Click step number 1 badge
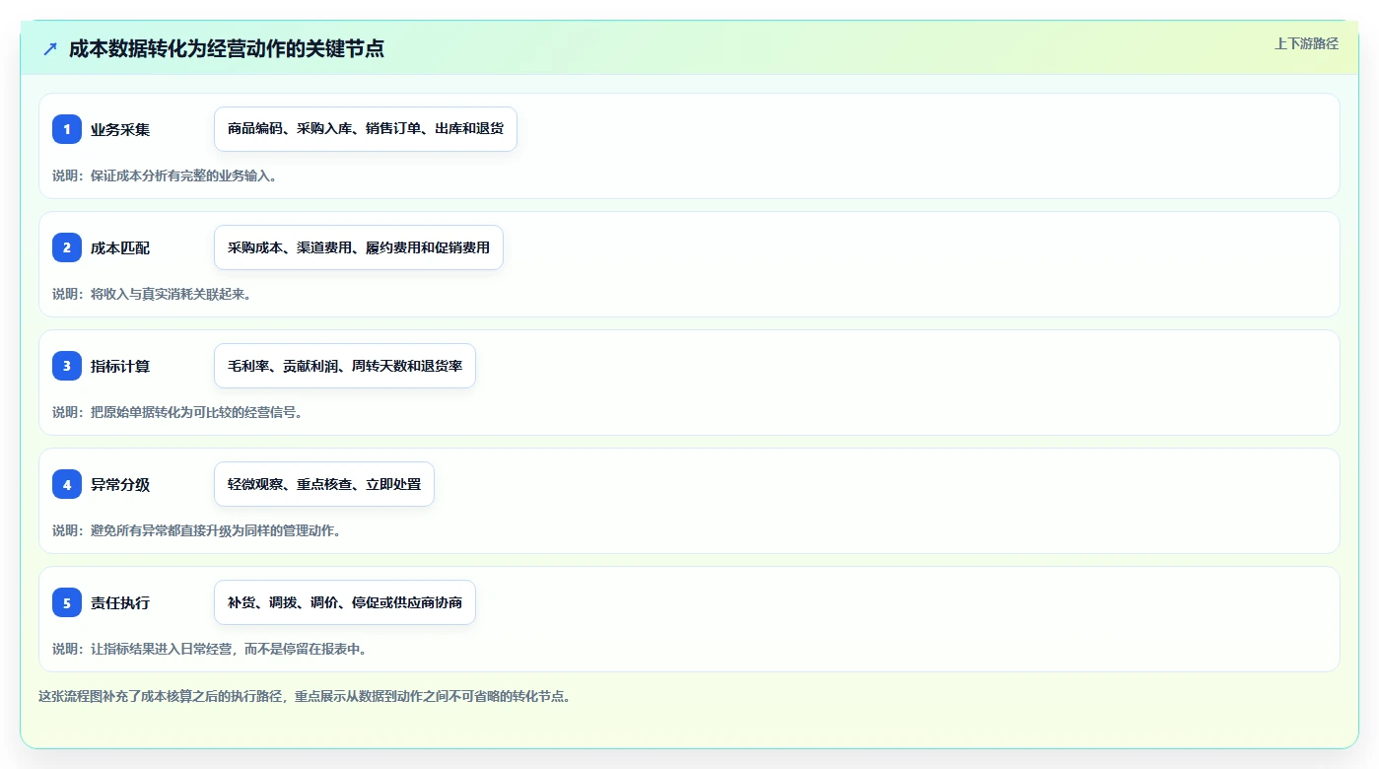The height and width of the screenshot is (769, 1379). [x=67, y=129]
